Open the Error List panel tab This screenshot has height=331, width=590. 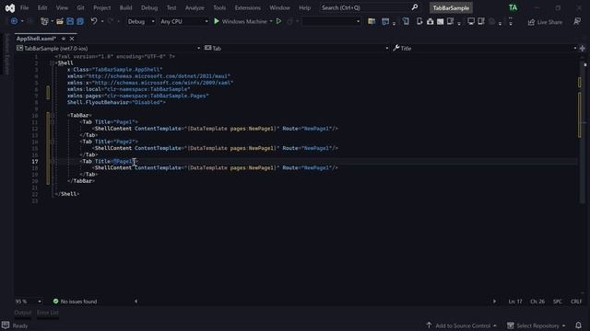(x=48, y=313)
